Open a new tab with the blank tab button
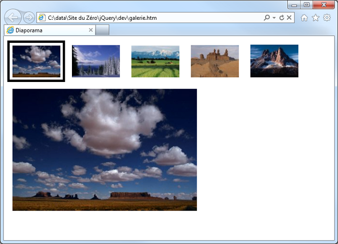This screenshot has height=244, width=338. coord(102,30)
